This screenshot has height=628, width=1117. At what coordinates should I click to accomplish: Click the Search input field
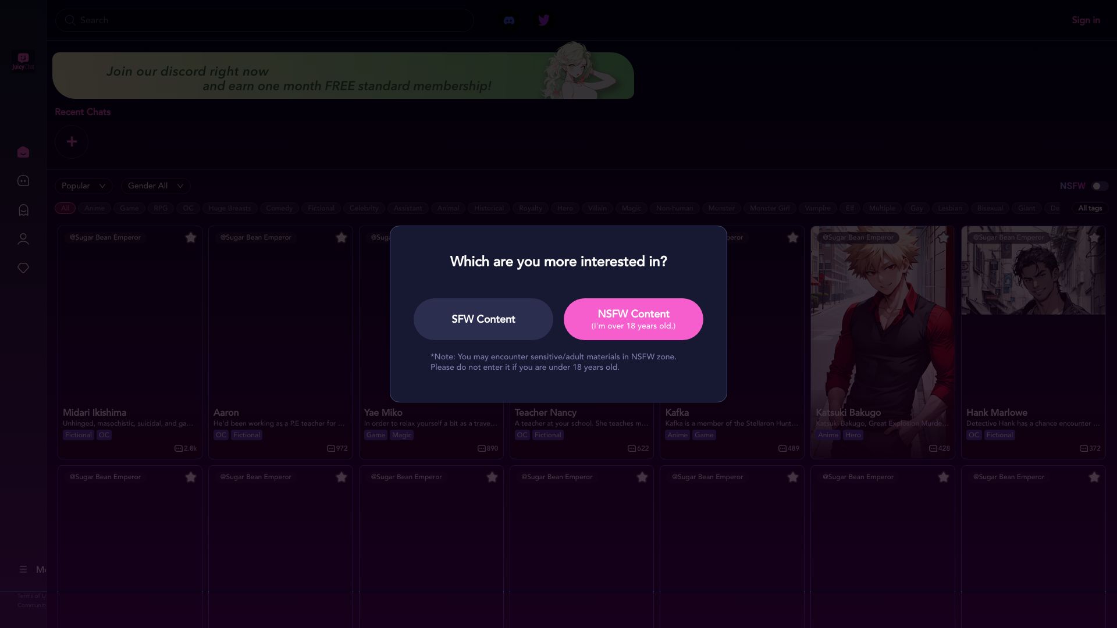point(265,20)
